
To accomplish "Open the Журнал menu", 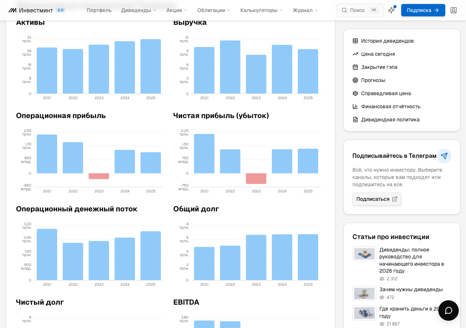I will tap(305, 10).
